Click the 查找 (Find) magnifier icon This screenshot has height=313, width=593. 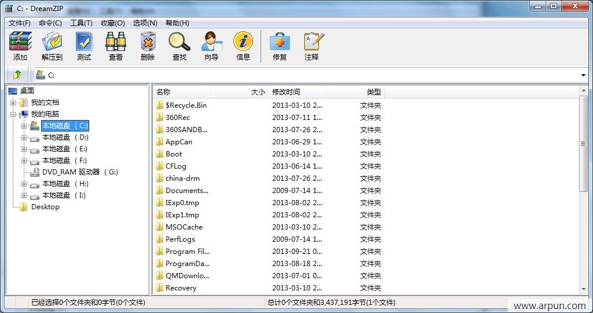coord(180,41)
